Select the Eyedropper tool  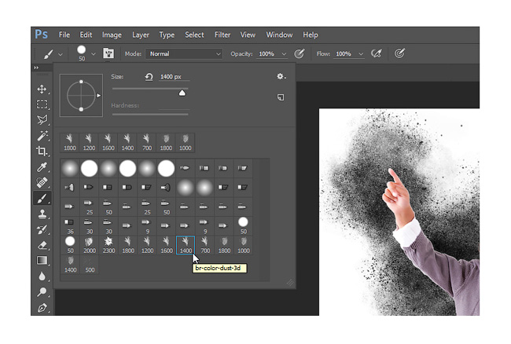pyautogui.click(x=42, y=167)
